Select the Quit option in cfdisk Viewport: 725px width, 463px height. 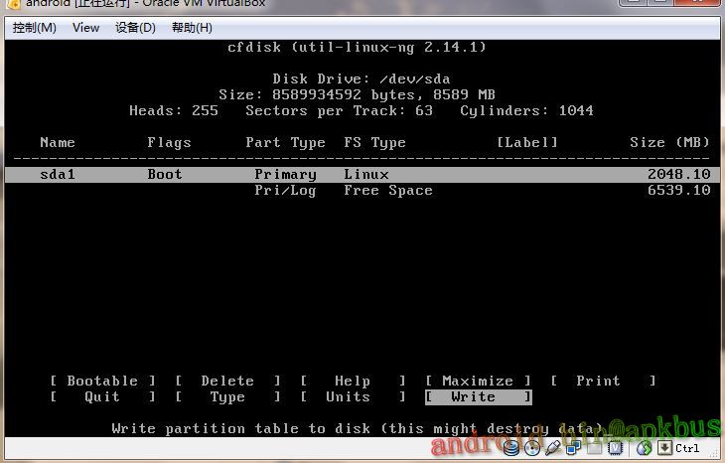pos(102,396)
